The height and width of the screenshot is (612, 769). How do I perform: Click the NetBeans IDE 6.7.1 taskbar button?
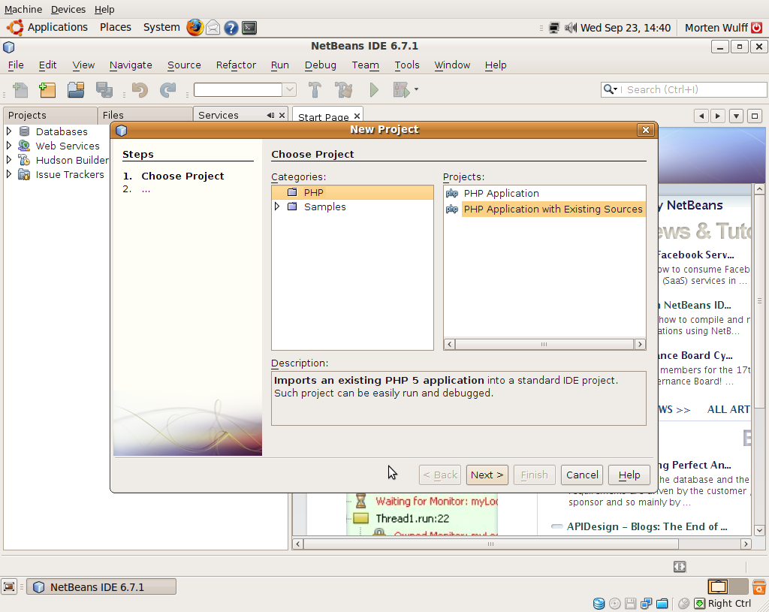(101, 587)
